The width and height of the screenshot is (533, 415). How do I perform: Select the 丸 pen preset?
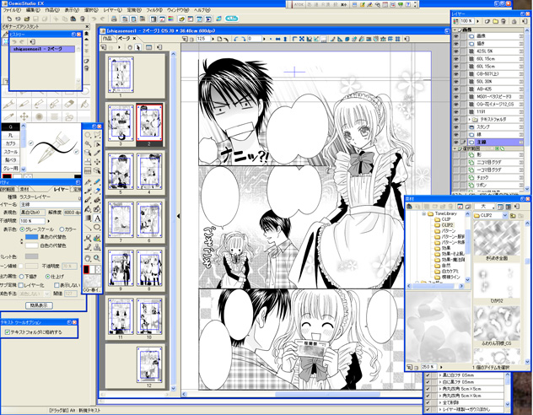10,135
